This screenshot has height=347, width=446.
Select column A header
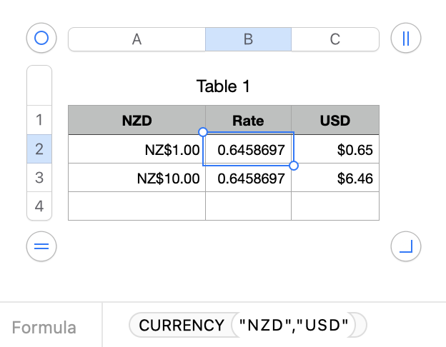click(x=137, y=39)
